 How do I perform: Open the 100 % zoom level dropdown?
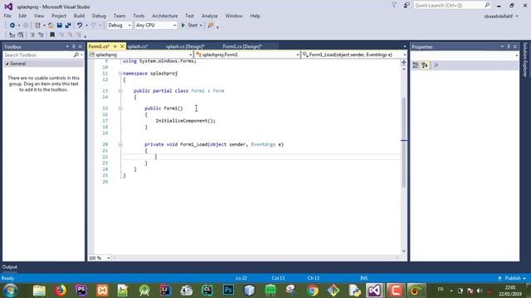[x=109, y=258]
